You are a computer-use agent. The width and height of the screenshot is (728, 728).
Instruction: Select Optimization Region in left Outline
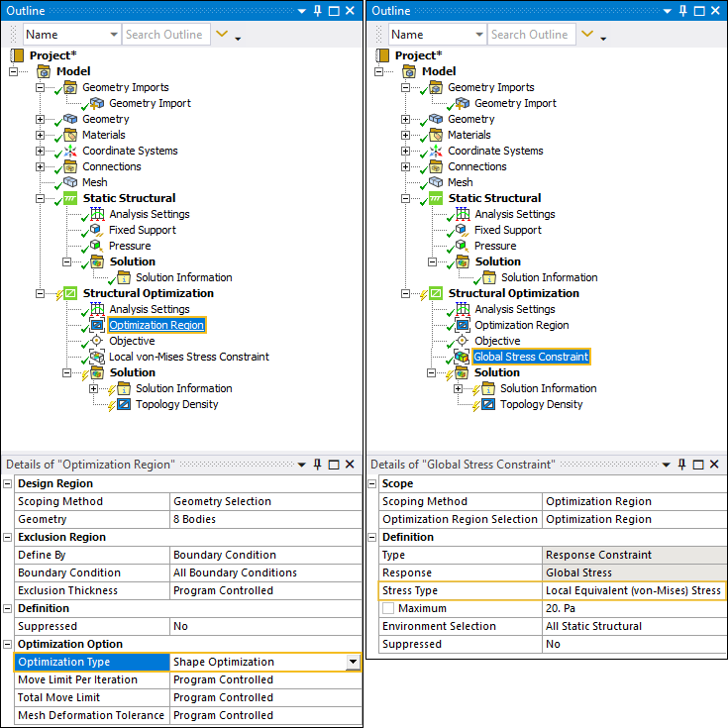[156, 325]
